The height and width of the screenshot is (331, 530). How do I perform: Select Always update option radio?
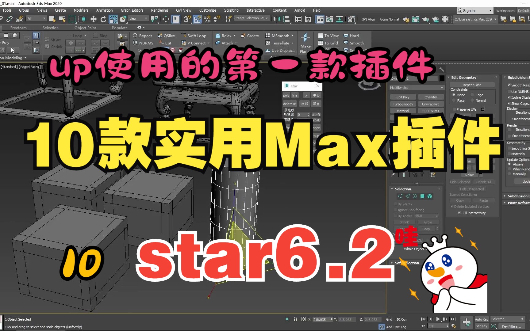tap(509, 164)
